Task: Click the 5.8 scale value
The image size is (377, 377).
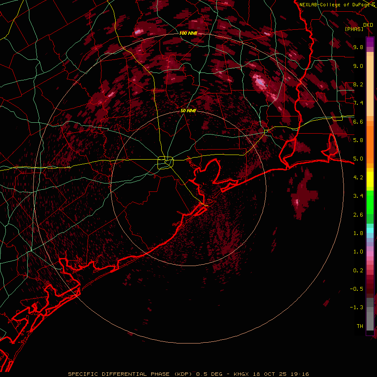Action: click(x=358, y=140)
